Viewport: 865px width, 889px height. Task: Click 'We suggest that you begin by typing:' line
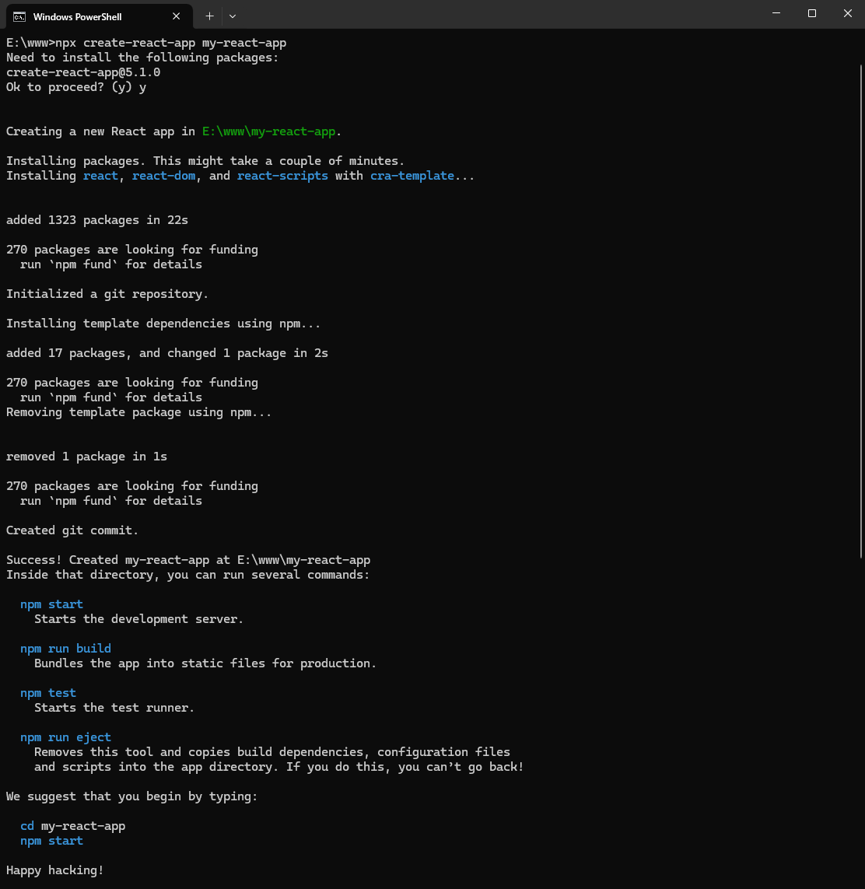[x=132, y=796]
